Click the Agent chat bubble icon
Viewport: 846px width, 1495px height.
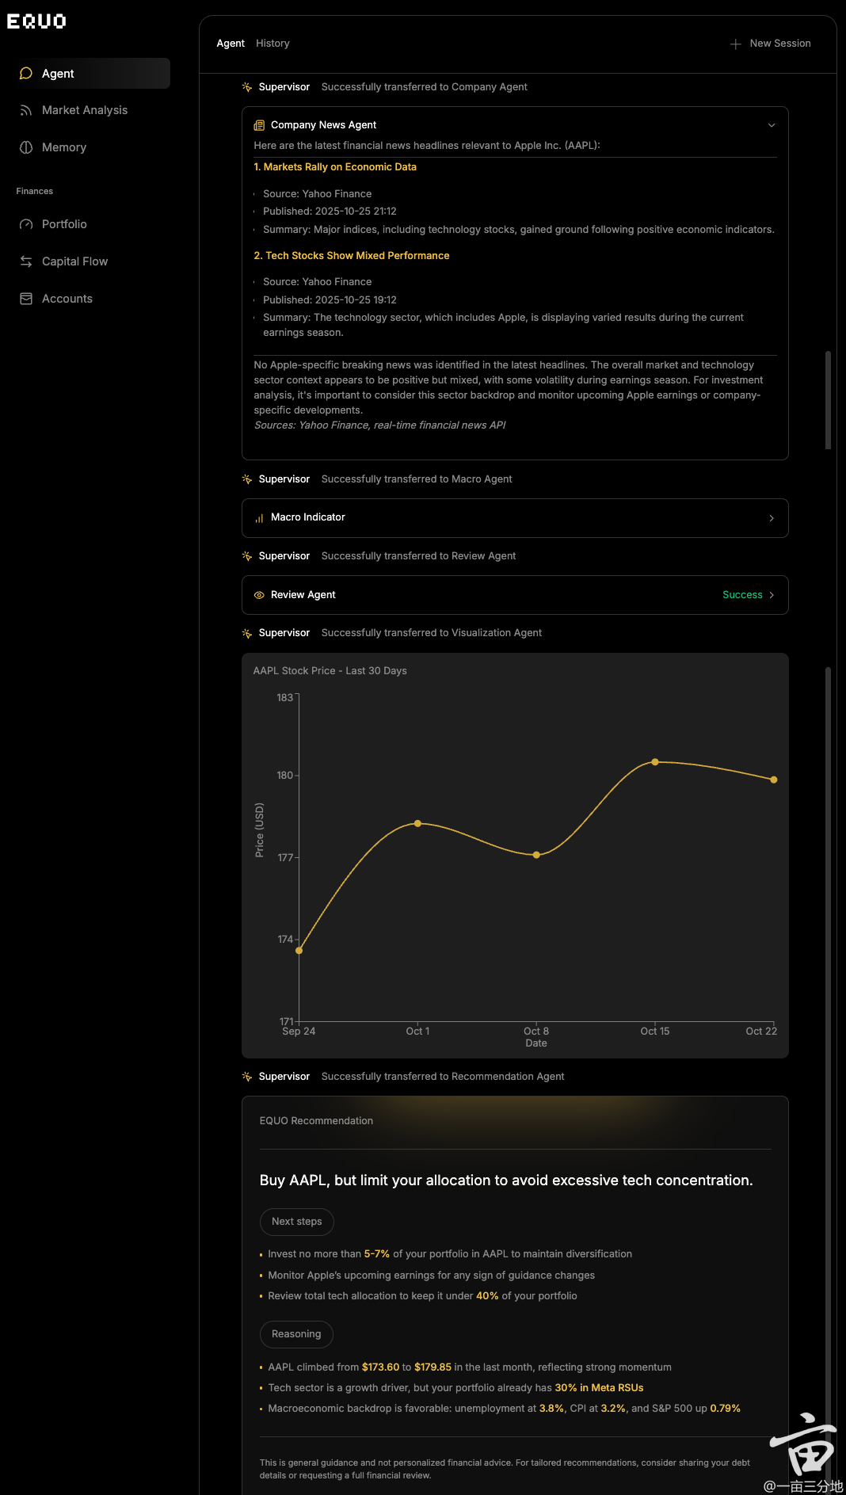(x=26, y=74)
